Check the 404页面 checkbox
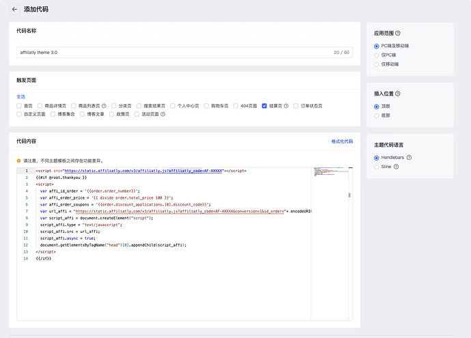 click(x=235, y=106)
